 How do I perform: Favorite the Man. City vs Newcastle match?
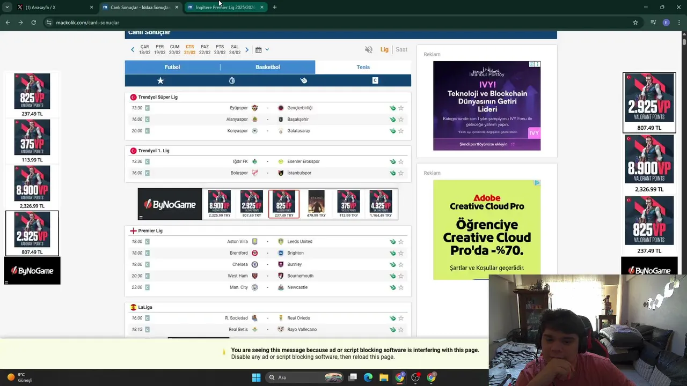[x=401, y=287]
